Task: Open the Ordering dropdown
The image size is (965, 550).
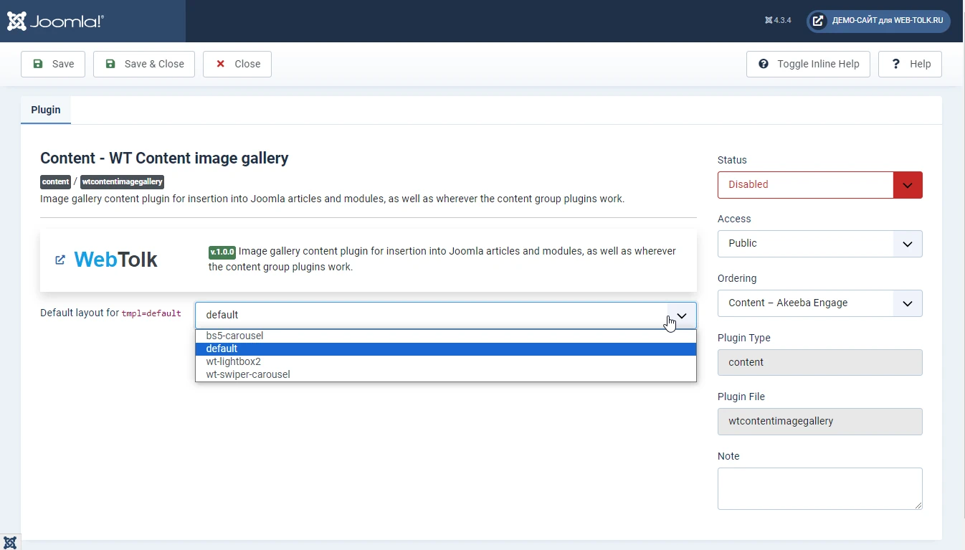Action: point(819,303)
